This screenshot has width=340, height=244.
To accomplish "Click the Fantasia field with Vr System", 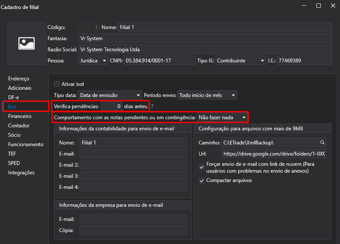I will [x=205, y=38].
